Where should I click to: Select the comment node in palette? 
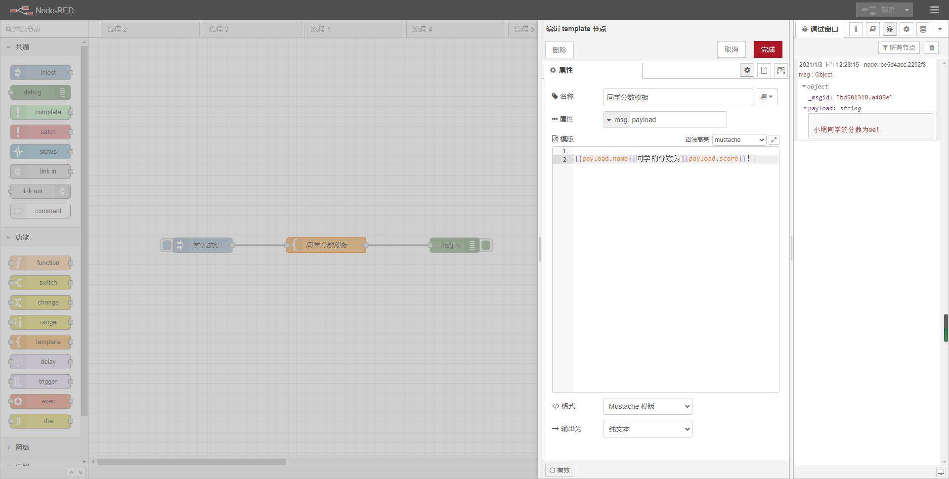pyautogui.click(x=41, y=211)
